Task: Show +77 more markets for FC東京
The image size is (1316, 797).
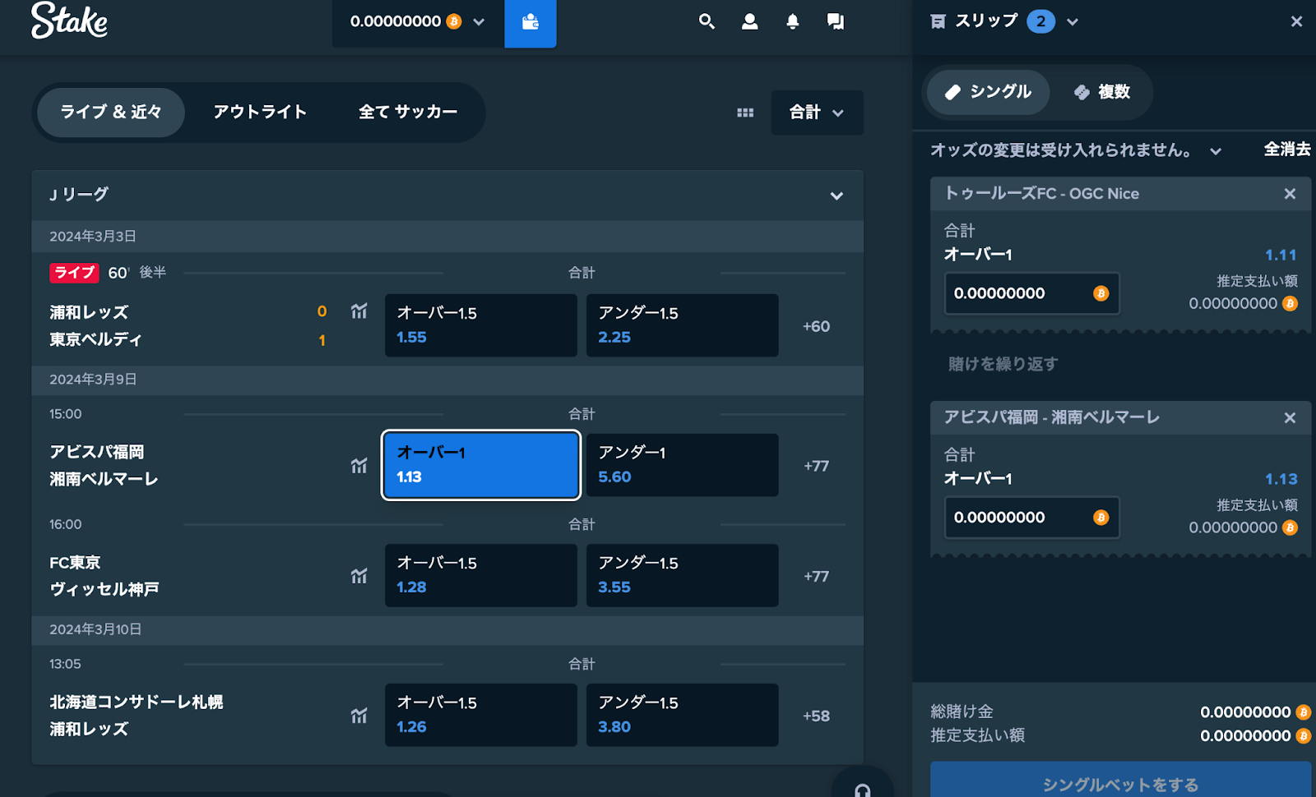Action: (816, 576)
